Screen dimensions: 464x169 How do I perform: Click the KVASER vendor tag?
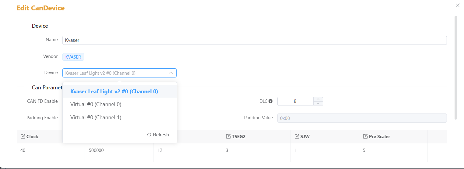click(x=73, y=57)
